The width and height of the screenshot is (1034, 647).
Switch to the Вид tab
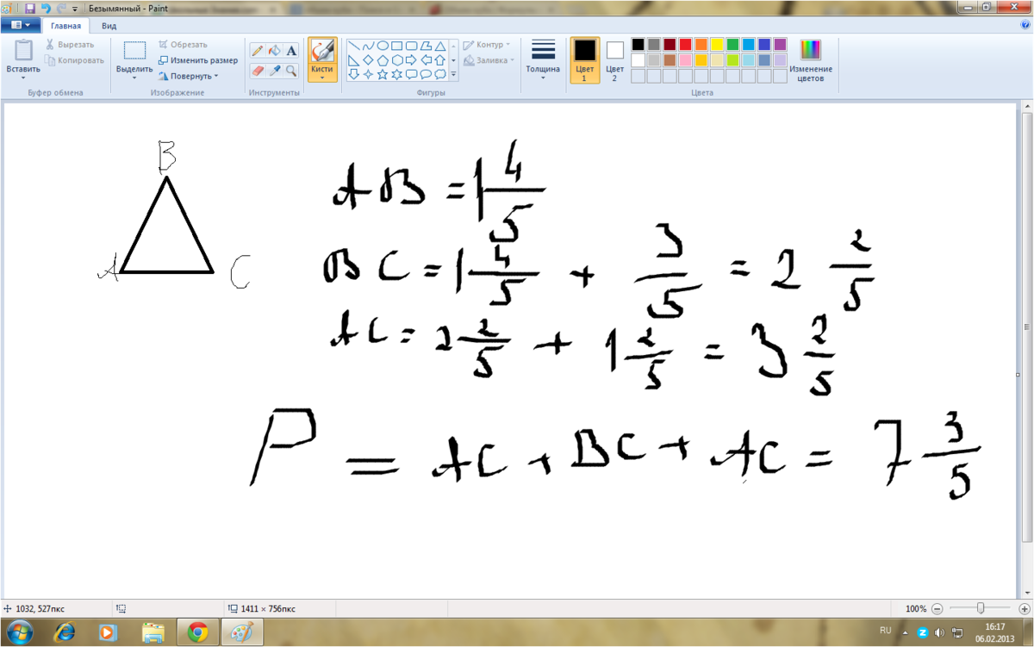pos(109,26)
